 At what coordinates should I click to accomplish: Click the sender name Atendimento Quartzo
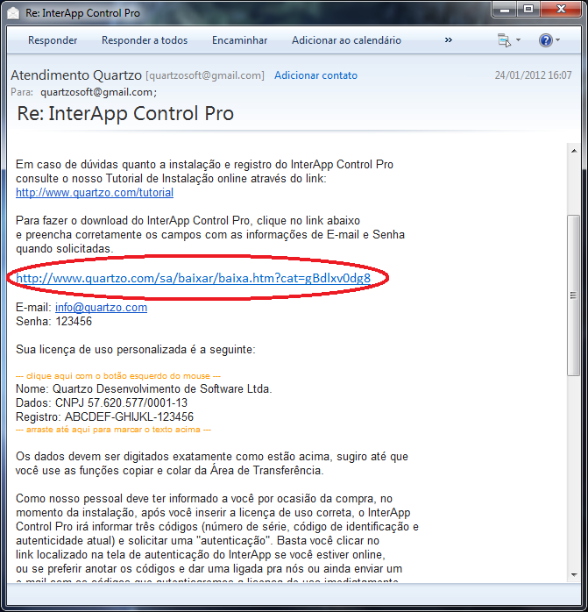coord(76,75)
